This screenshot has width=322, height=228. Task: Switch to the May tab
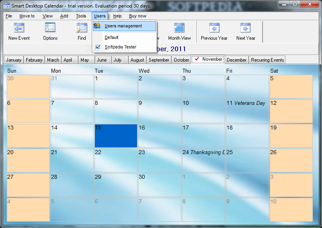pyautogui.click(x=86, y=60)
